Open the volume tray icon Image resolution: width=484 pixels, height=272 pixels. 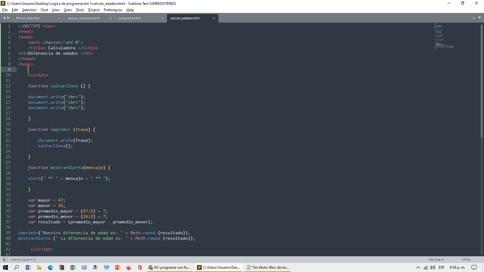point(433,267)
